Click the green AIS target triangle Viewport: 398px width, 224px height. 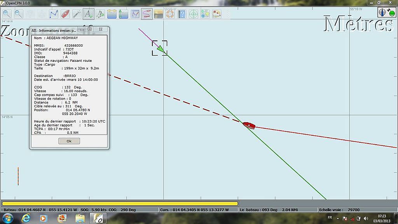click(161, 49)
